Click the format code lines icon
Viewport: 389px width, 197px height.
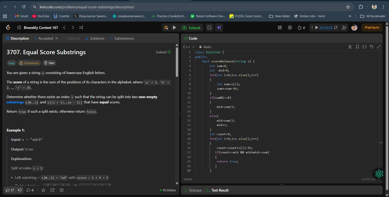pos(350,47)
